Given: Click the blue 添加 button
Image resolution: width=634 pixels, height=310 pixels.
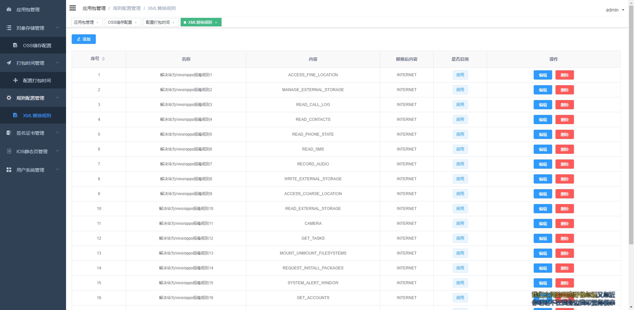Looking at the screenshot, I should (84, 39).
